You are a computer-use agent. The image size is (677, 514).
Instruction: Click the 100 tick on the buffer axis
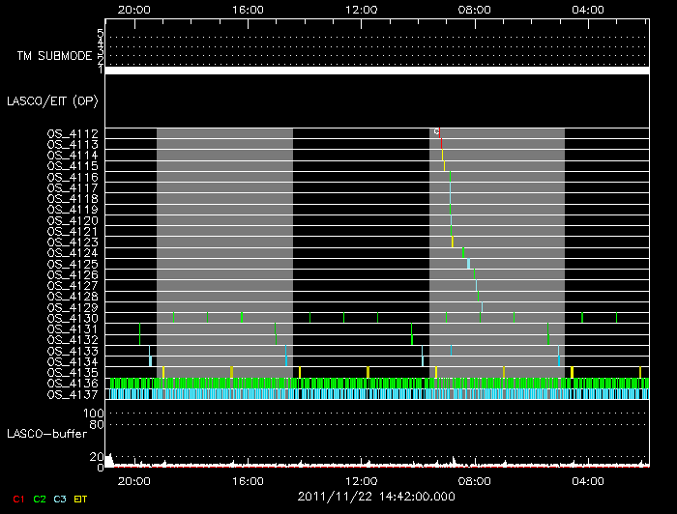(x=96, y=414)
